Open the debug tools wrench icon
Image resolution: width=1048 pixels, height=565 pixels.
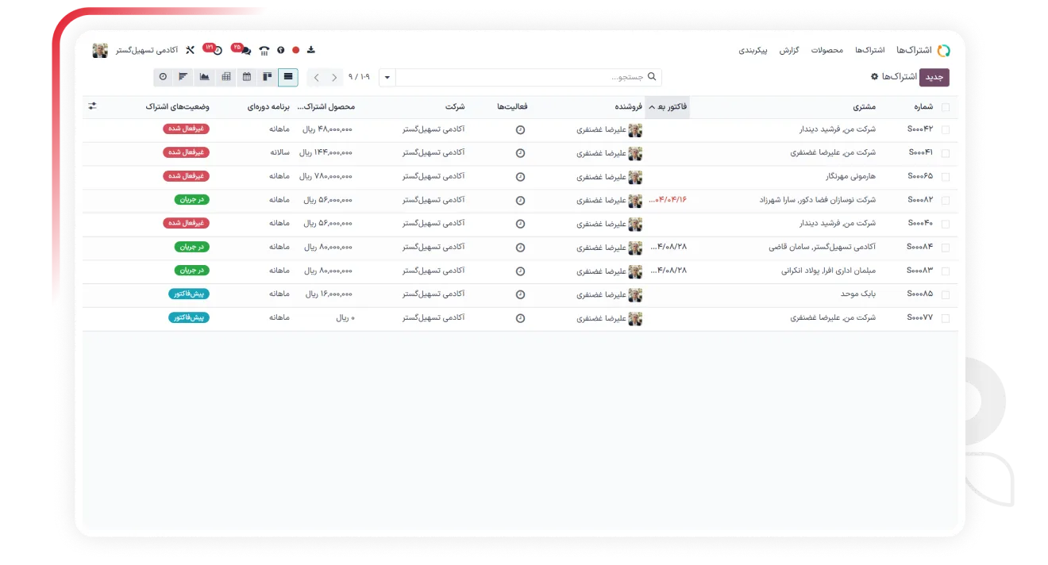click(x=190, y=50)
